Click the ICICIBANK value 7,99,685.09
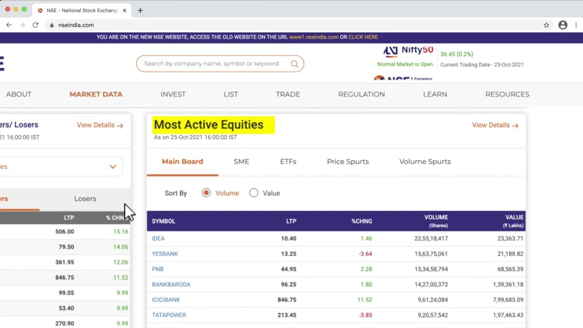This screenshot has width=583, height=328. (508, 300)
